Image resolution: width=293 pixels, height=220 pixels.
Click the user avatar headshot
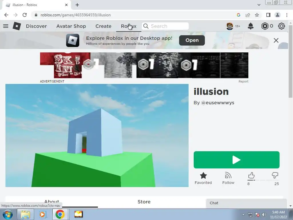point(230,26)
